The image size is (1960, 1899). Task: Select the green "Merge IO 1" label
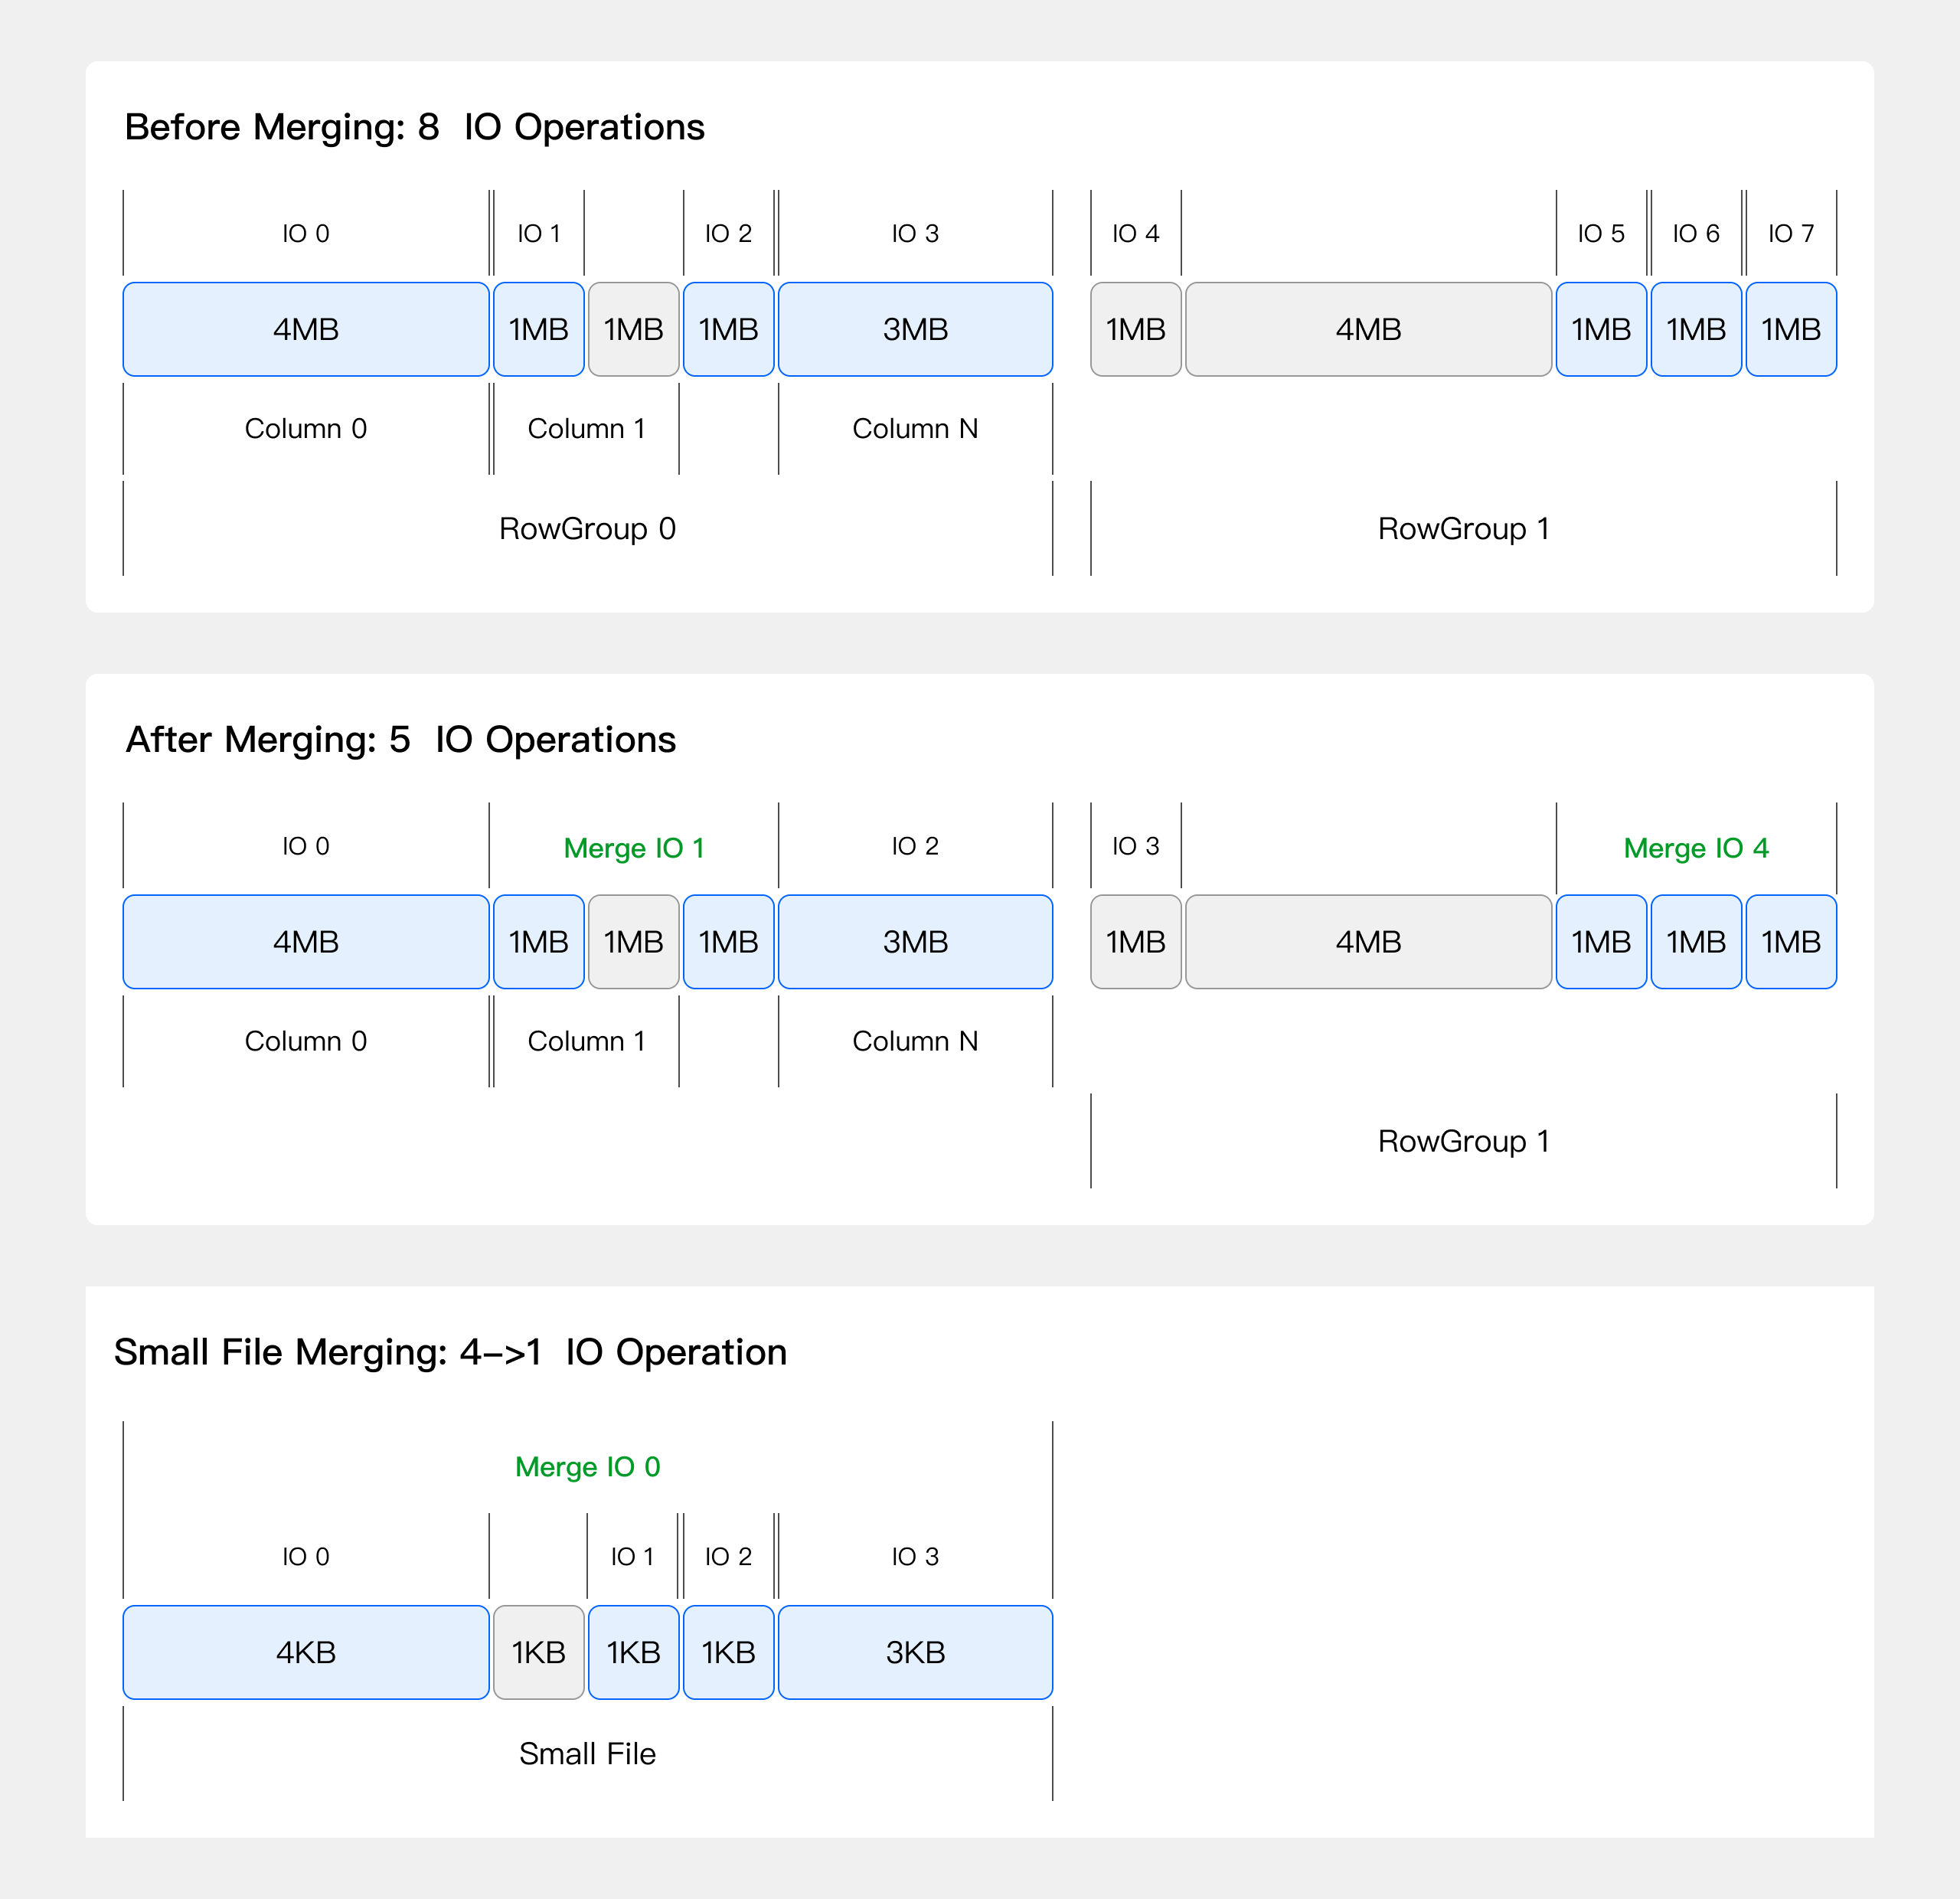click(634, 848)
